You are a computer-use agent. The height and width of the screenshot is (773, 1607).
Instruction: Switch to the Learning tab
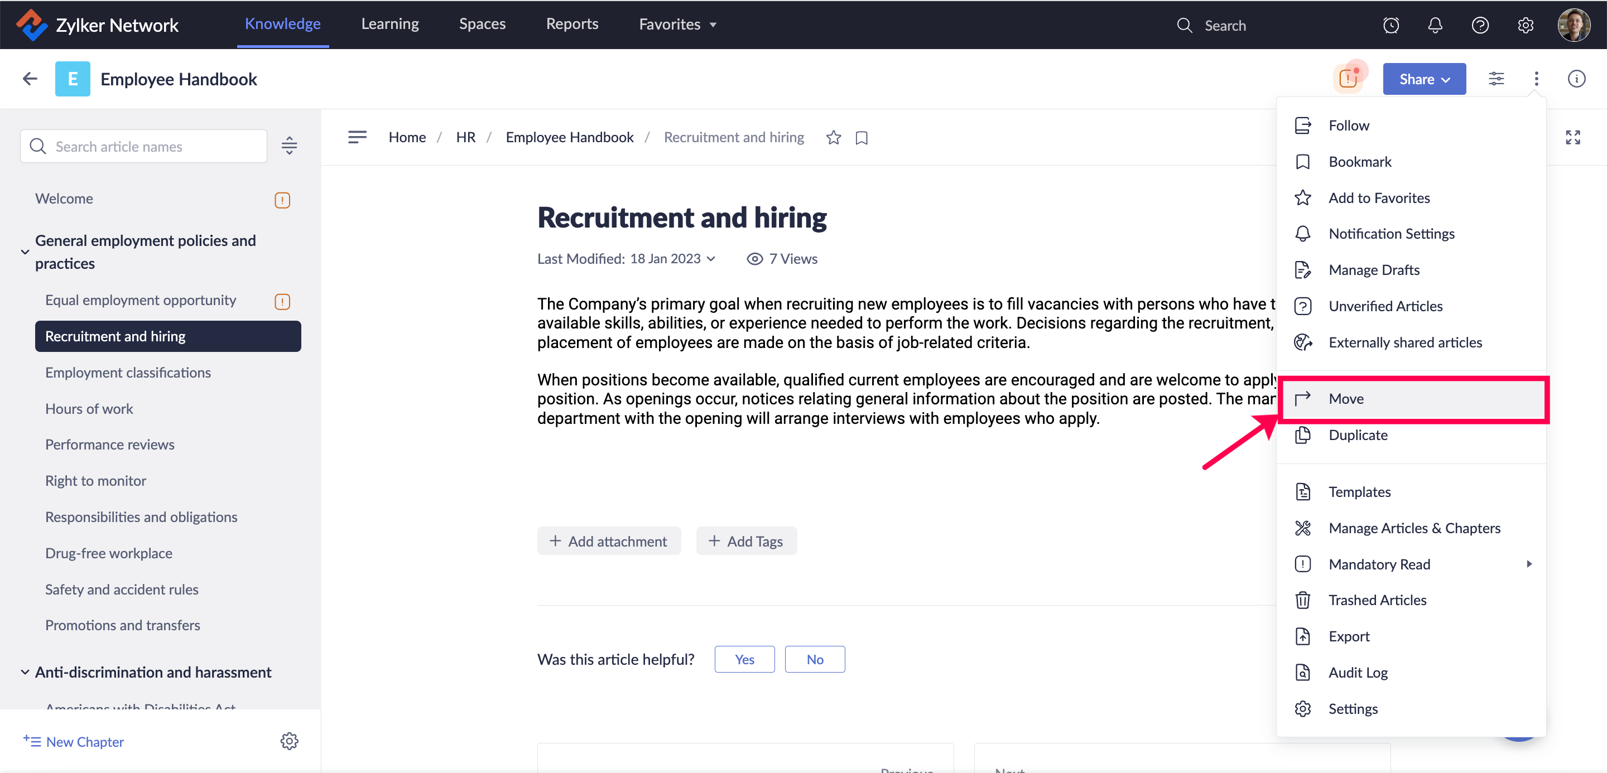[390, 23]
